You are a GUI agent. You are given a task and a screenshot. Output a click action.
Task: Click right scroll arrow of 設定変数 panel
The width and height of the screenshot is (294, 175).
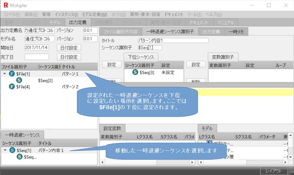point(192,162)
